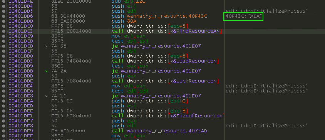Select address 00401DEA

pos(21,101)
